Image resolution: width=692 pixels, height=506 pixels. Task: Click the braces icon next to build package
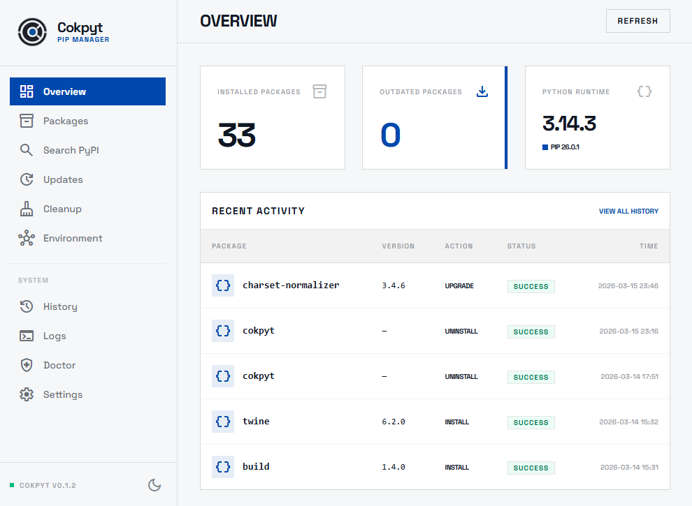pyautogui.click(x=222, y=466)
